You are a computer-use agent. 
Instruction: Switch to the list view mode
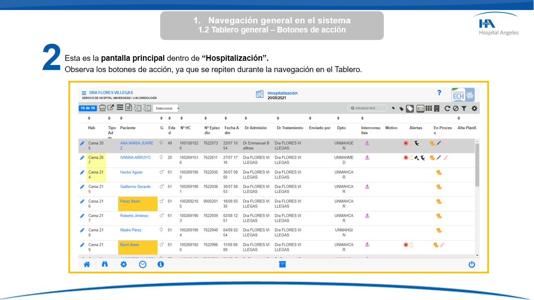tap(421, 108)
